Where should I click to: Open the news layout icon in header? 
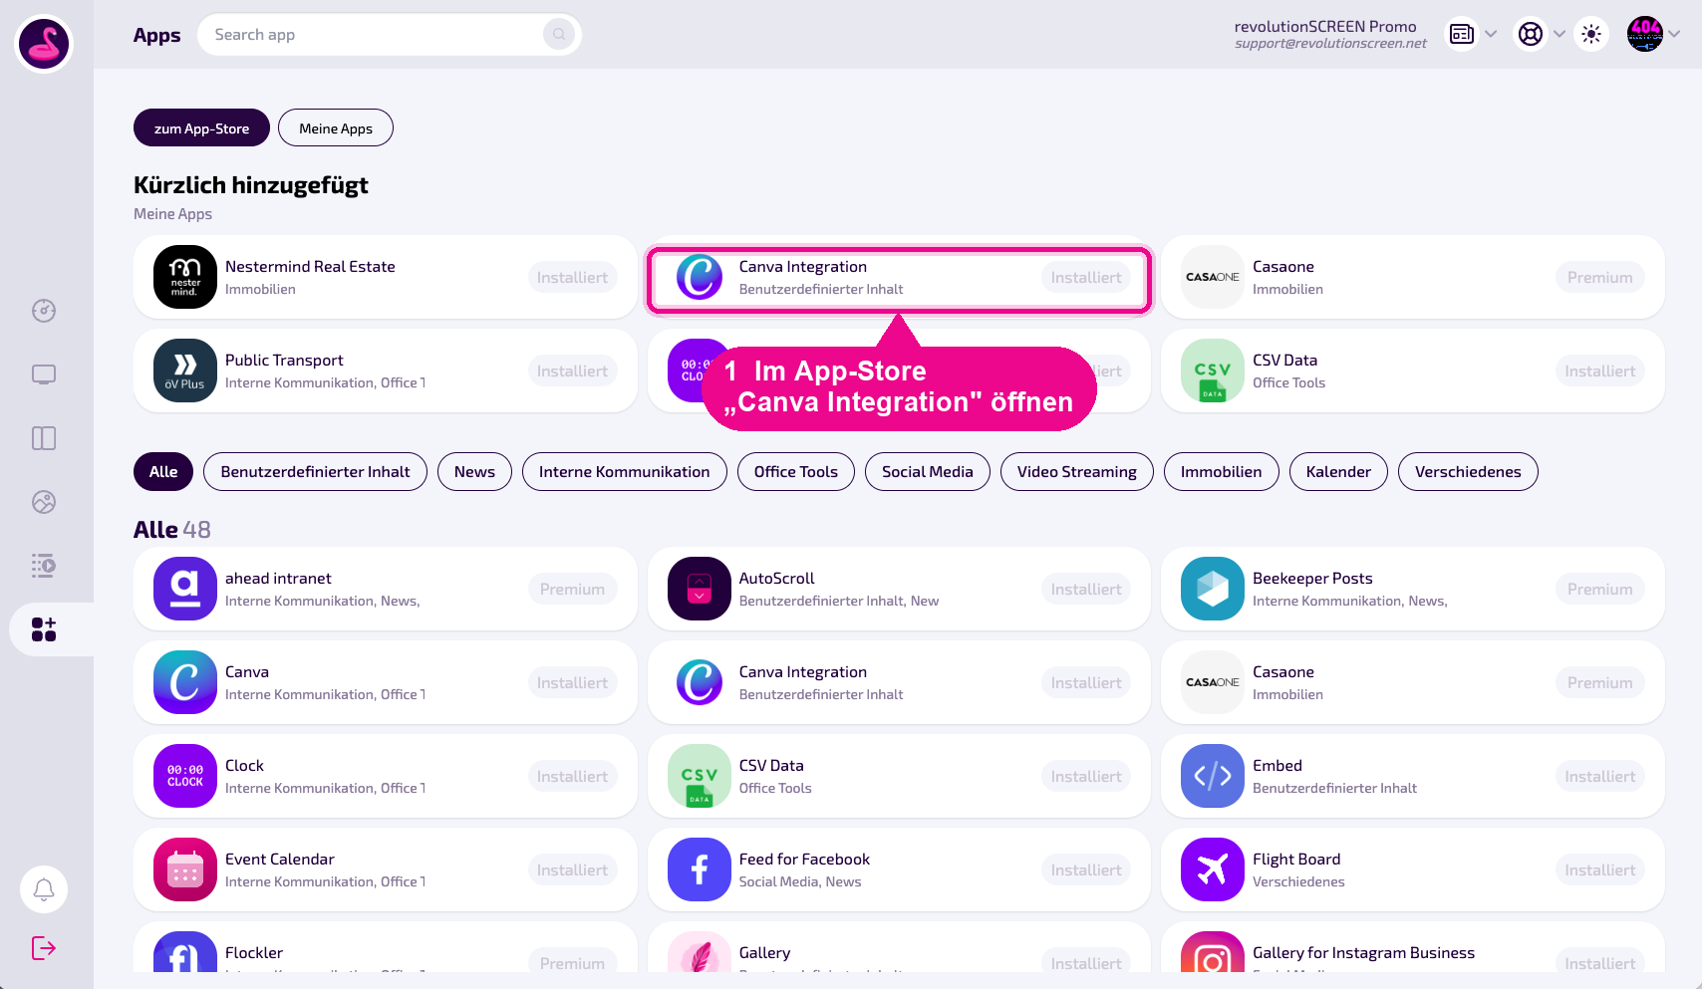[1462, 34]
